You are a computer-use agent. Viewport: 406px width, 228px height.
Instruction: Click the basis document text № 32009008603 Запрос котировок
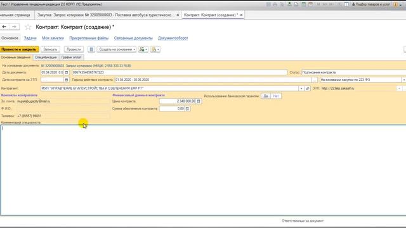[x=86, y=66]
